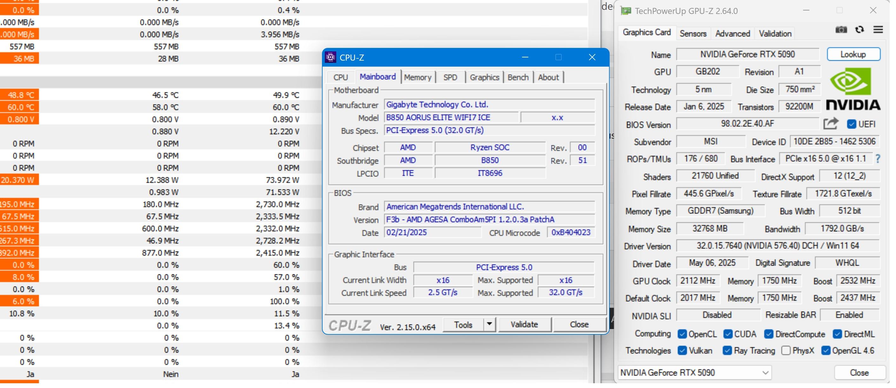Toggle the CUDA checkbox
This screenshot has height=388, width=896.
[x=728, y=334]
